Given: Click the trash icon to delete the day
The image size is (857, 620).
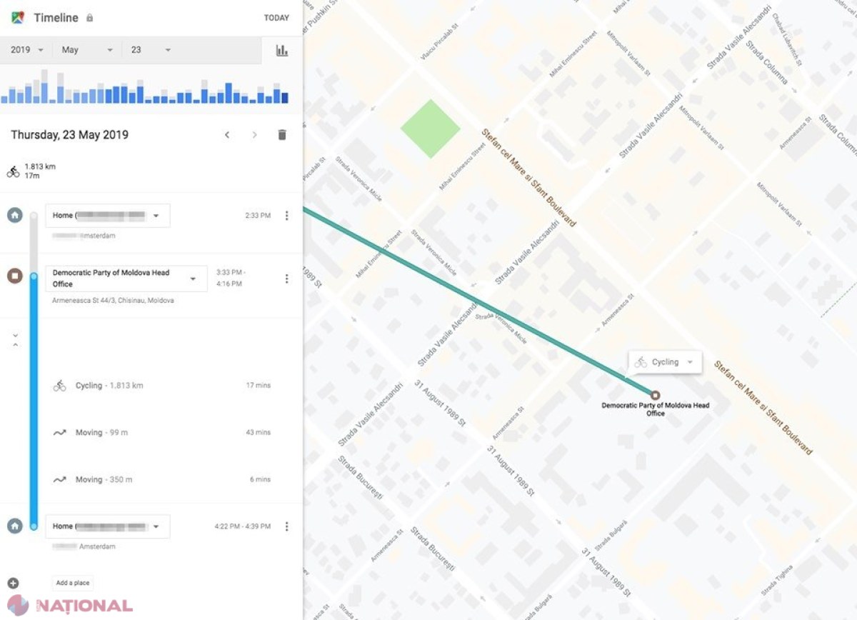Looking at the screenshot, I should [x=282, y=135].
